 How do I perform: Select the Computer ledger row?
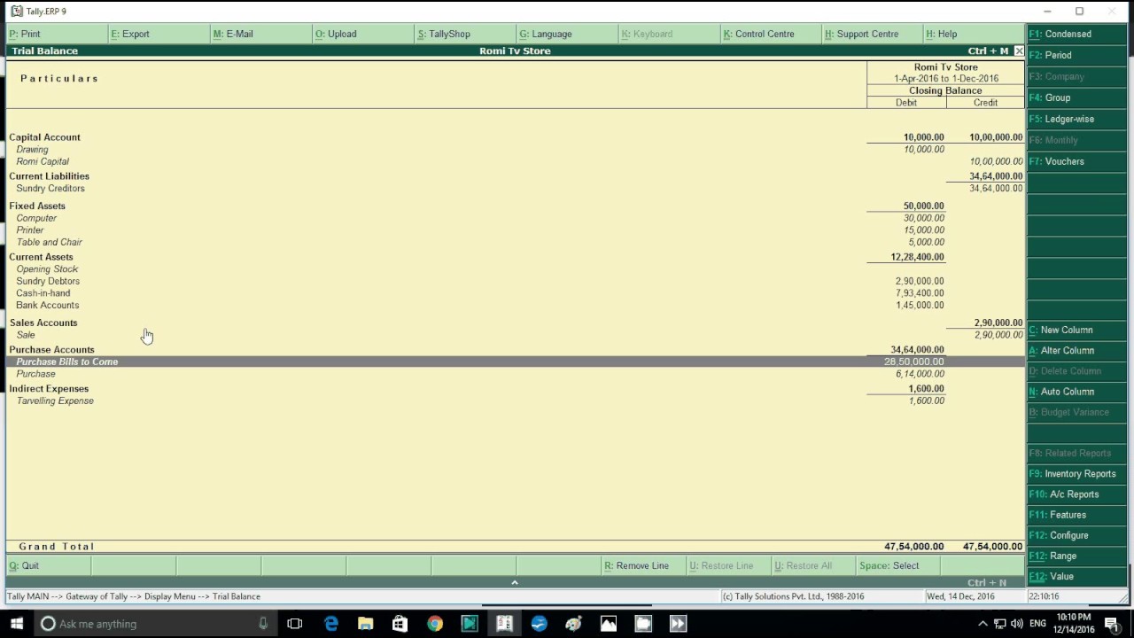516,218
